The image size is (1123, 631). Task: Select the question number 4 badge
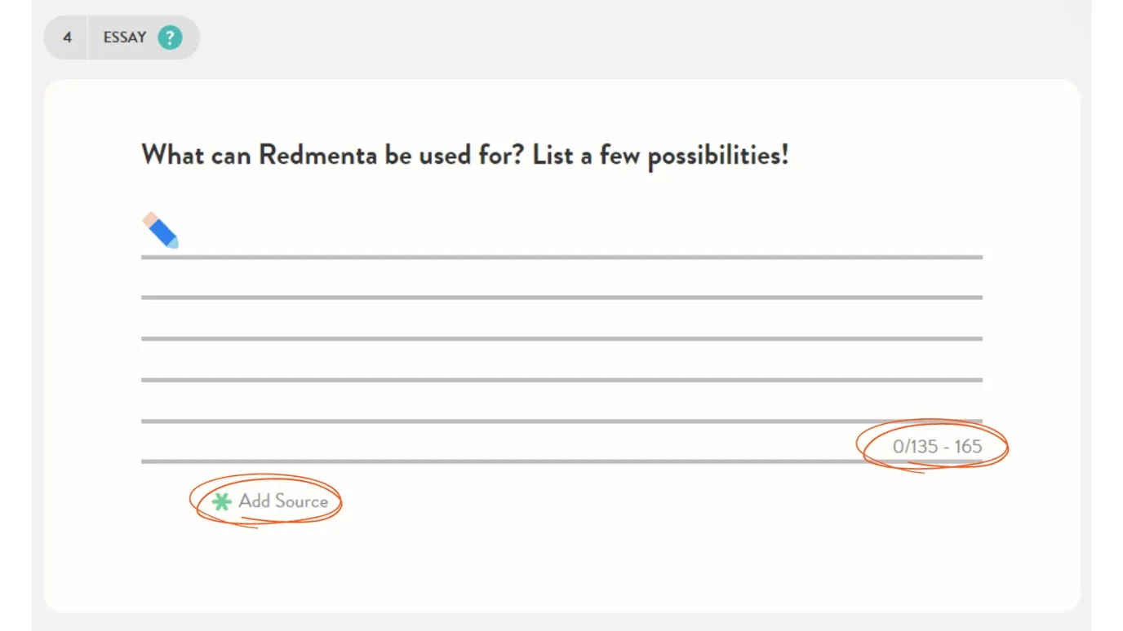tap(67, 38)
